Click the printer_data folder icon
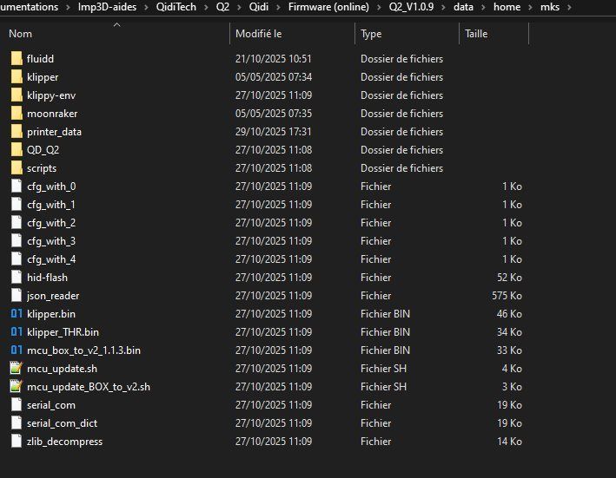Image resolution: width=616 pixels, height=478 pixels. [x=17, y=132]
